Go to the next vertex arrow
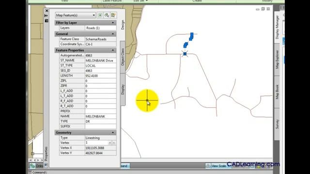310x174 pixels. [x=114, y=143]
